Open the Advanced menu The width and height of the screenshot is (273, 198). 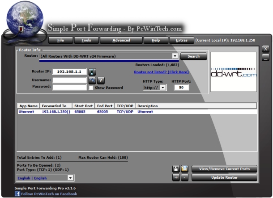(x=121, y=40)
